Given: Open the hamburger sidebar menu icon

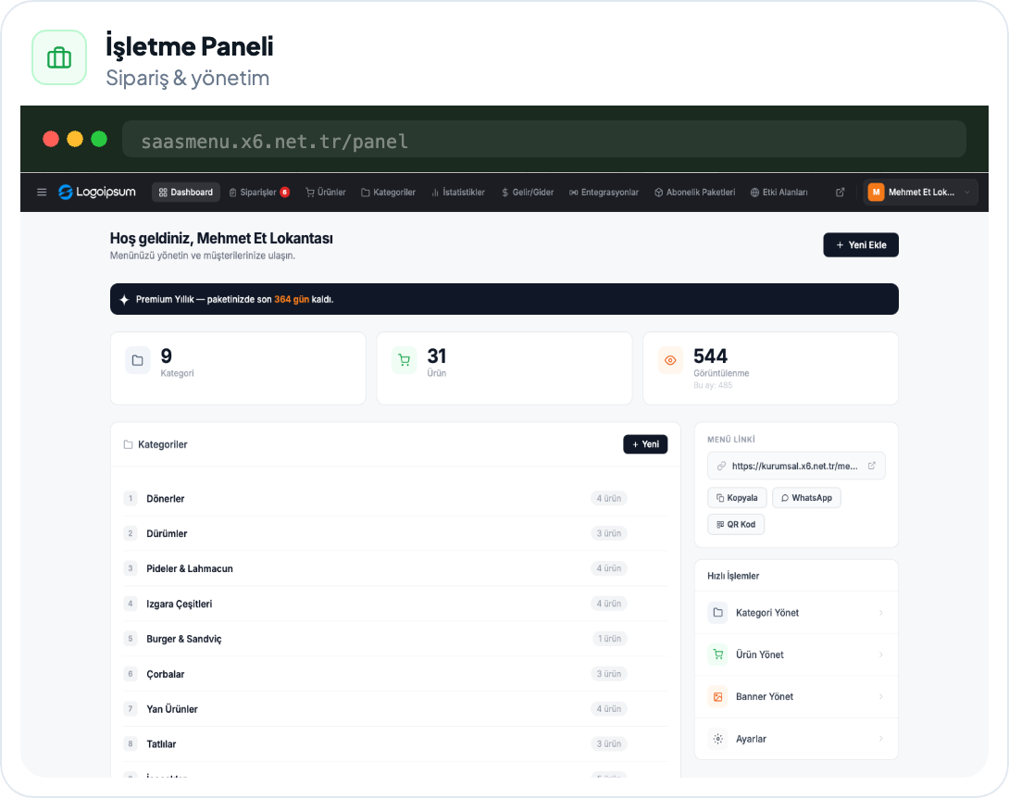Looking at the screenshot, I should (42, 193).
